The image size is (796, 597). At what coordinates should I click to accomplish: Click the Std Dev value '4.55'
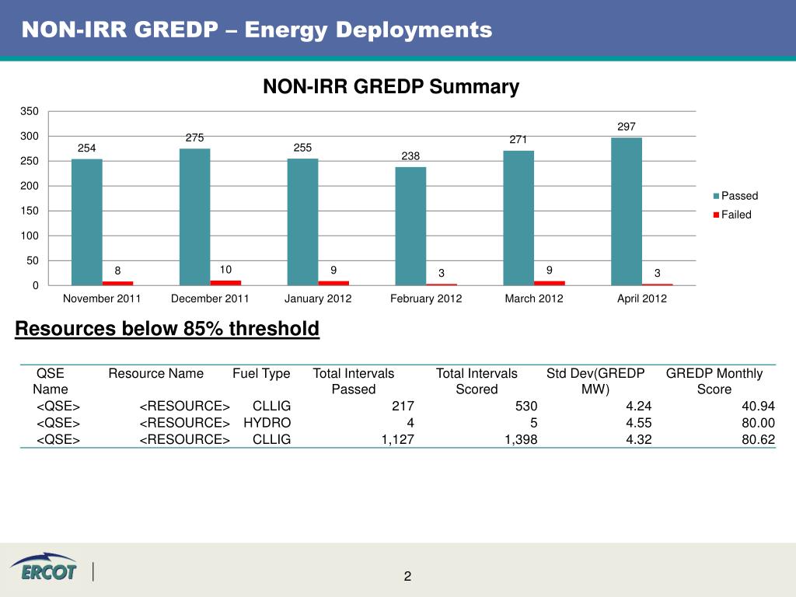[639, 423]
